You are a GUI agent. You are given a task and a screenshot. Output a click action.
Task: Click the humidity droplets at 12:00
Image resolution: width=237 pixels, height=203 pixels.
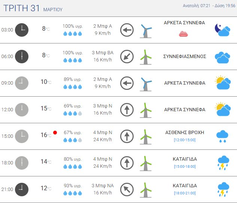(x=72, y=113)
